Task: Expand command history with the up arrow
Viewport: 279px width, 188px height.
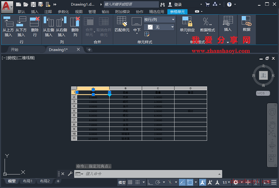Action: point(220,174)
